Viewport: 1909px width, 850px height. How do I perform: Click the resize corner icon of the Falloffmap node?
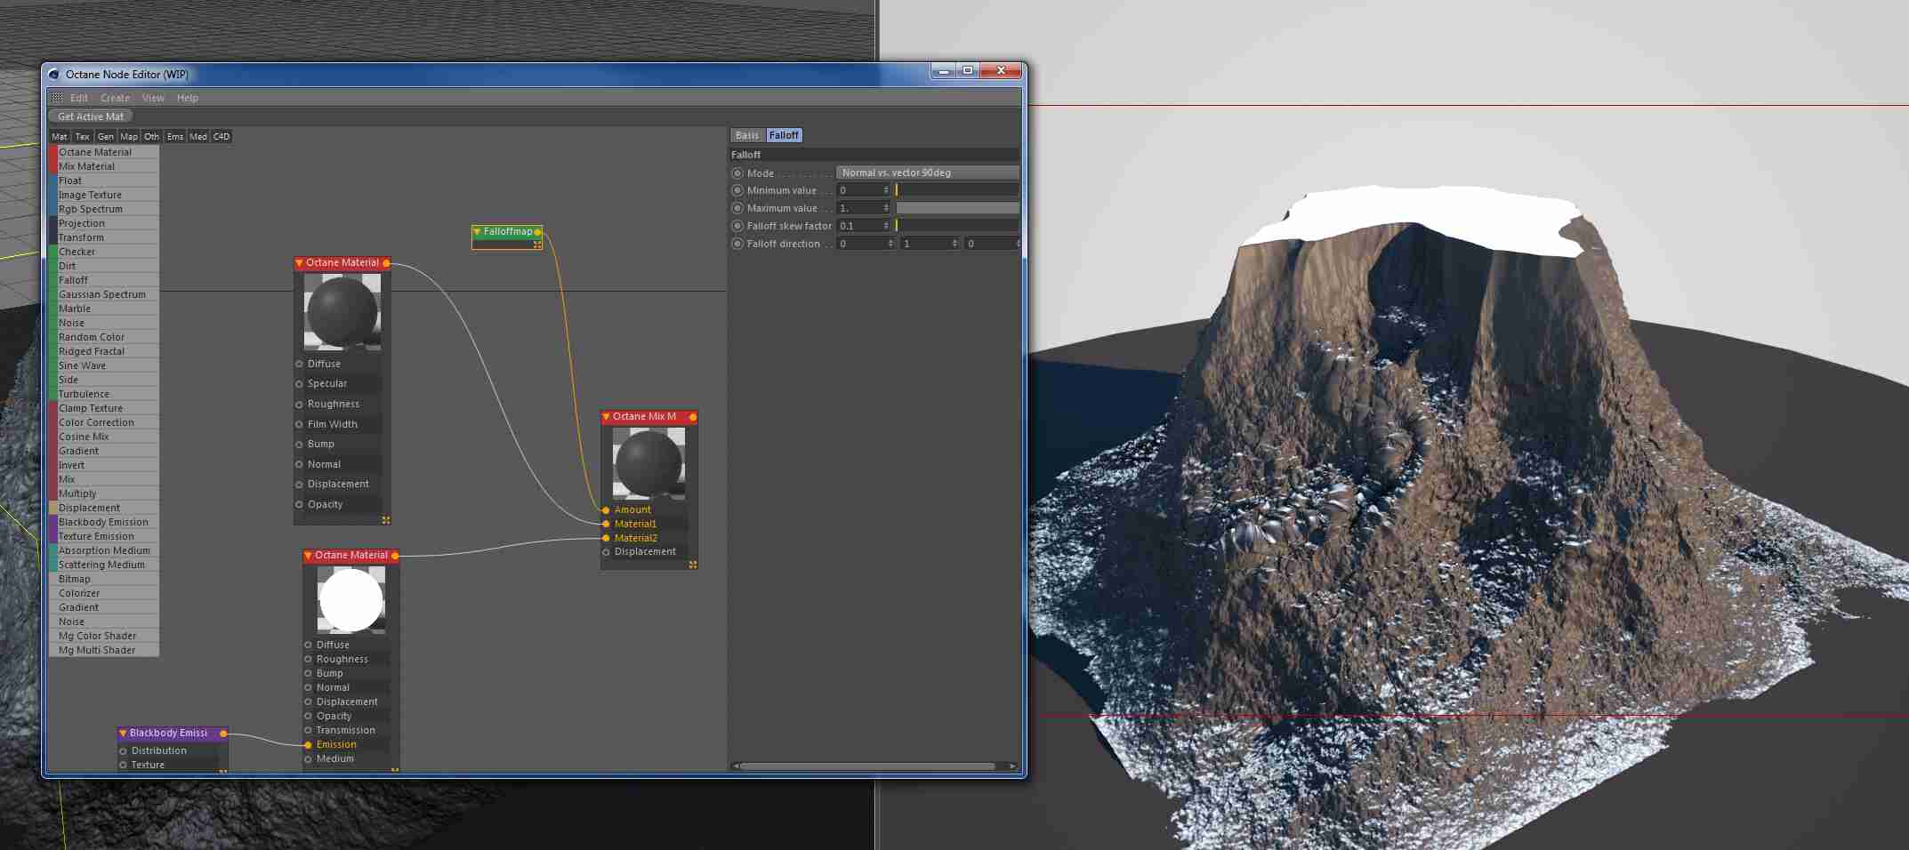(x=537, y=245)
